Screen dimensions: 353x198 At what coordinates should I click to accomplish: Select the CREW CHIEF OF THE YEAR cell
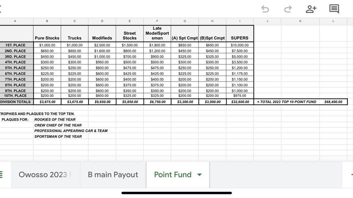[x=58, y=125]
